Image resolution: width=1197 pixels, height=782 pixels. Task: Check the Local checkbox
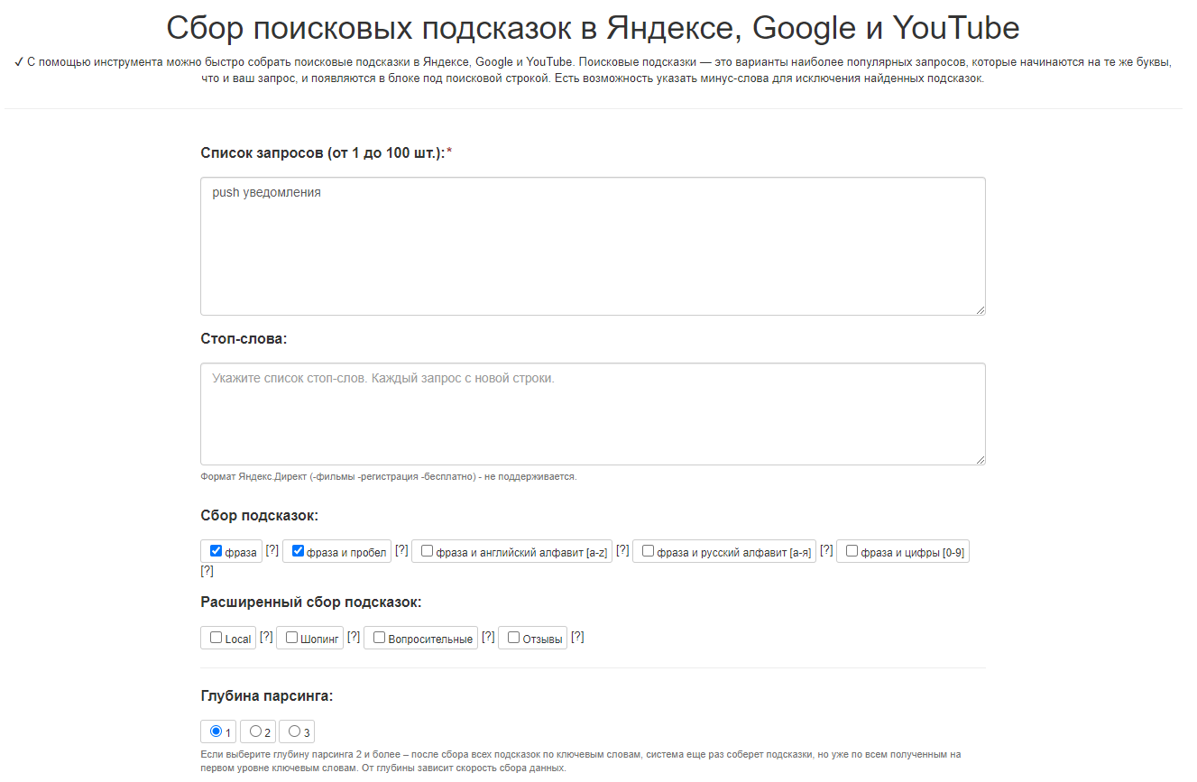point(216,638)
